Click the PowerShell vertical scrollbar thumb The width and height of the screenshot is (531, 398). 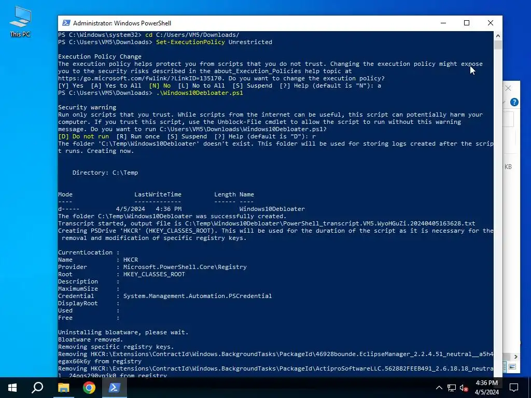[498, 45]
